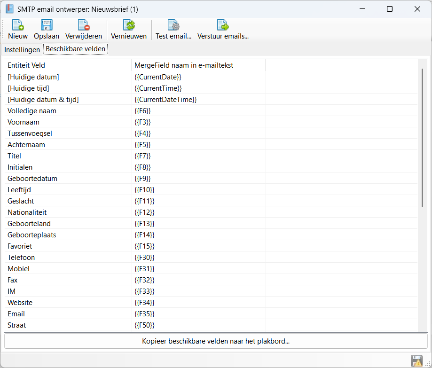Select the Volledige naam row
The height and width of the screenshot is (368, 432).
[x=32, y=111]
